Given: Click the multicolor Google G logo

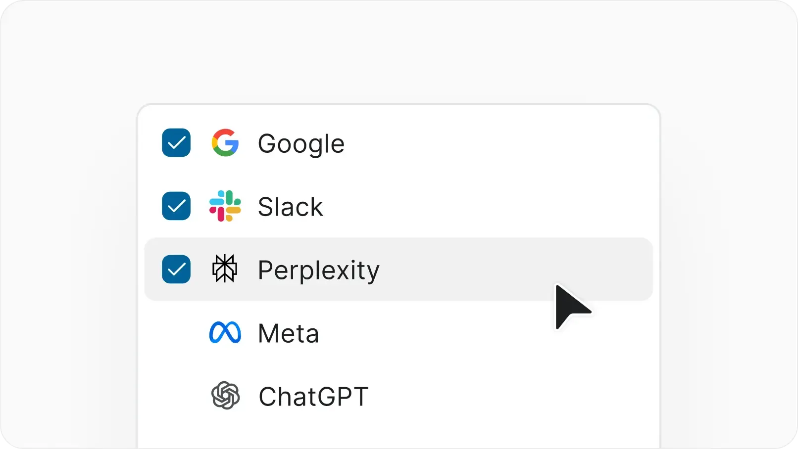Looking at the screenshot, I should 225,143.
